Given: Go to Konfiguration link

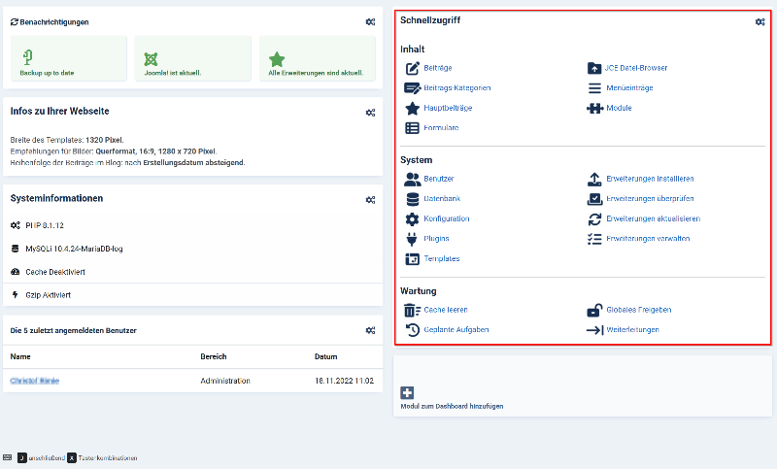Looking at the screenshot, I should (447, 218).
